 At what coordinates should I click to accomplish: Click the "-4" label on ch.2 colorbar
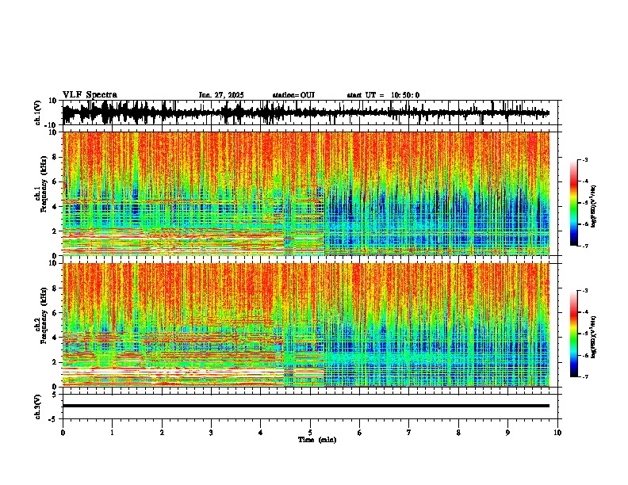pyautogui.click(x=584, y=312)
